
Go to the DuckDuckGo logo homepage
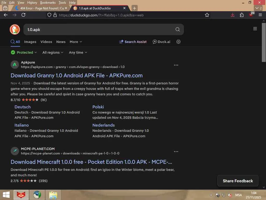coord(15,29)
